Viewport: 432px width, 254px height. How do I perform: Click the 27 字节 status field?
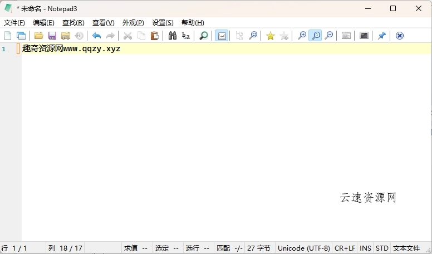point(259,248)
